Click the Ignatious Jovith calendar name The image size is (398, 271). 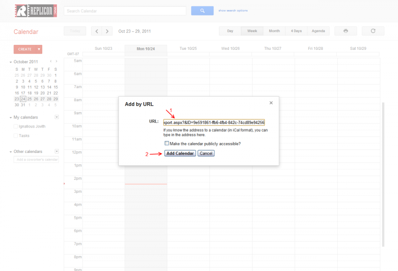(32, 127)
